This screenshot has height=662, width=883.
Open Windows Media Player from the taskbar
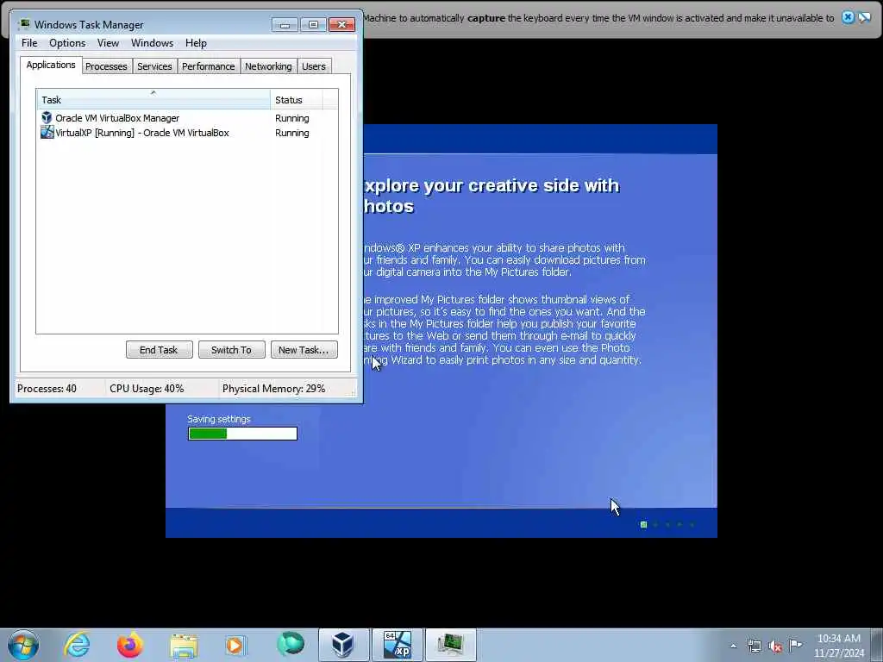click(x=235, y=645)
